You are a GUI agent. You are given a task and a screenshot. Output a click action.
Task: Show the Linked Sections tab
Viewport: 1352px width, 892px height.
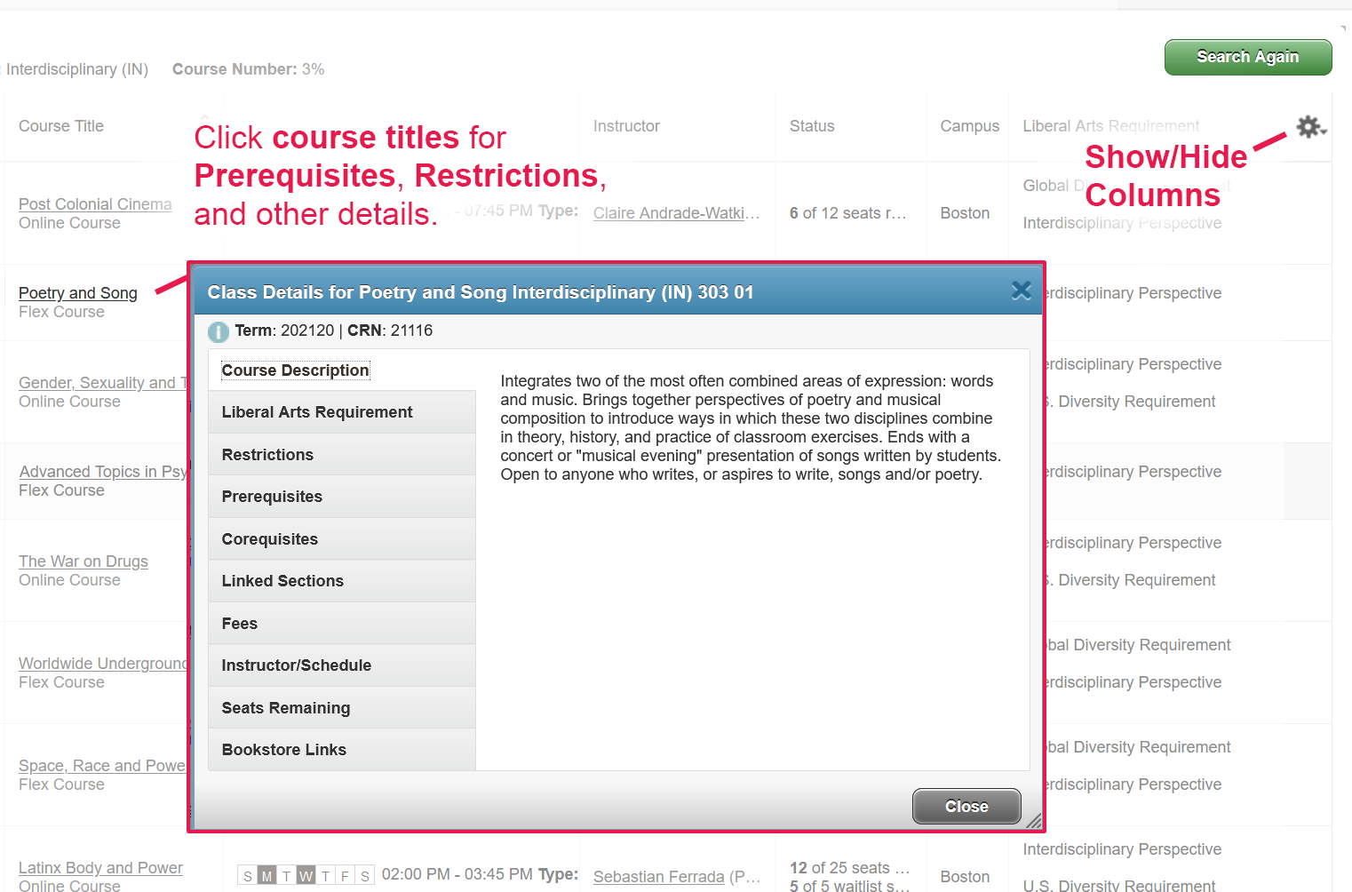342,581
